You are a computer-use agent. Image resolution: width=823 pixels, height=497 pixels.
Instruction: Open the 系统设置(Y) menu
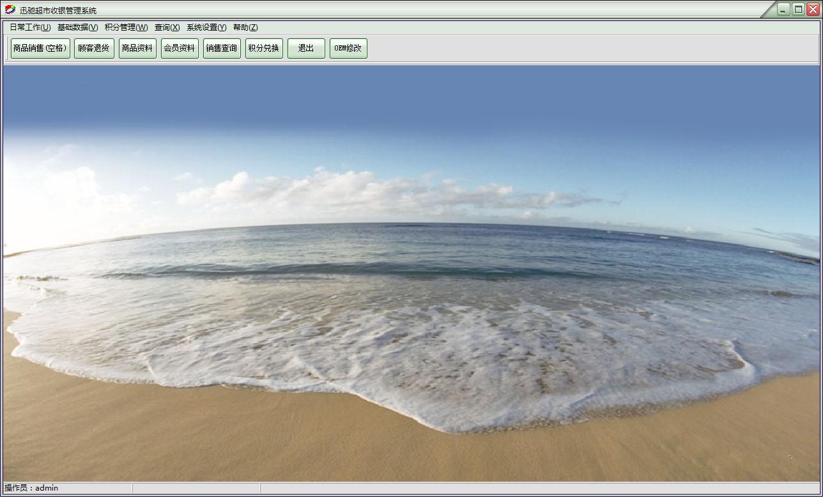(206, 27)
